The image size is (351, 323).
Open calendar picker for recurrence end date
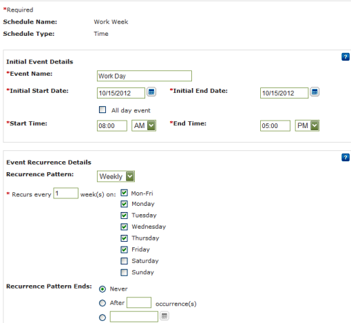[x=164, y=316]
